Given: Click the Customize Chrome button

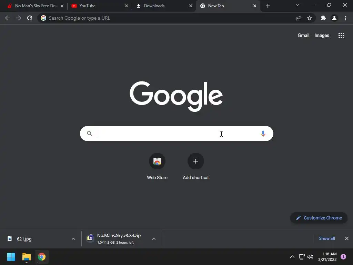Looking at the screenshot, I should point(319,218).
